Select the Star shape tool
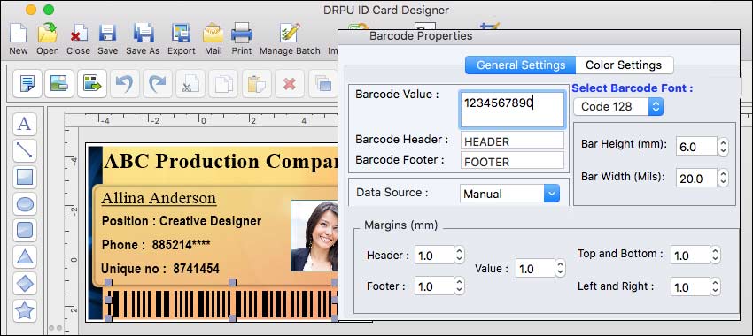This screenshot has width=753, height=336. pos(25,310)
